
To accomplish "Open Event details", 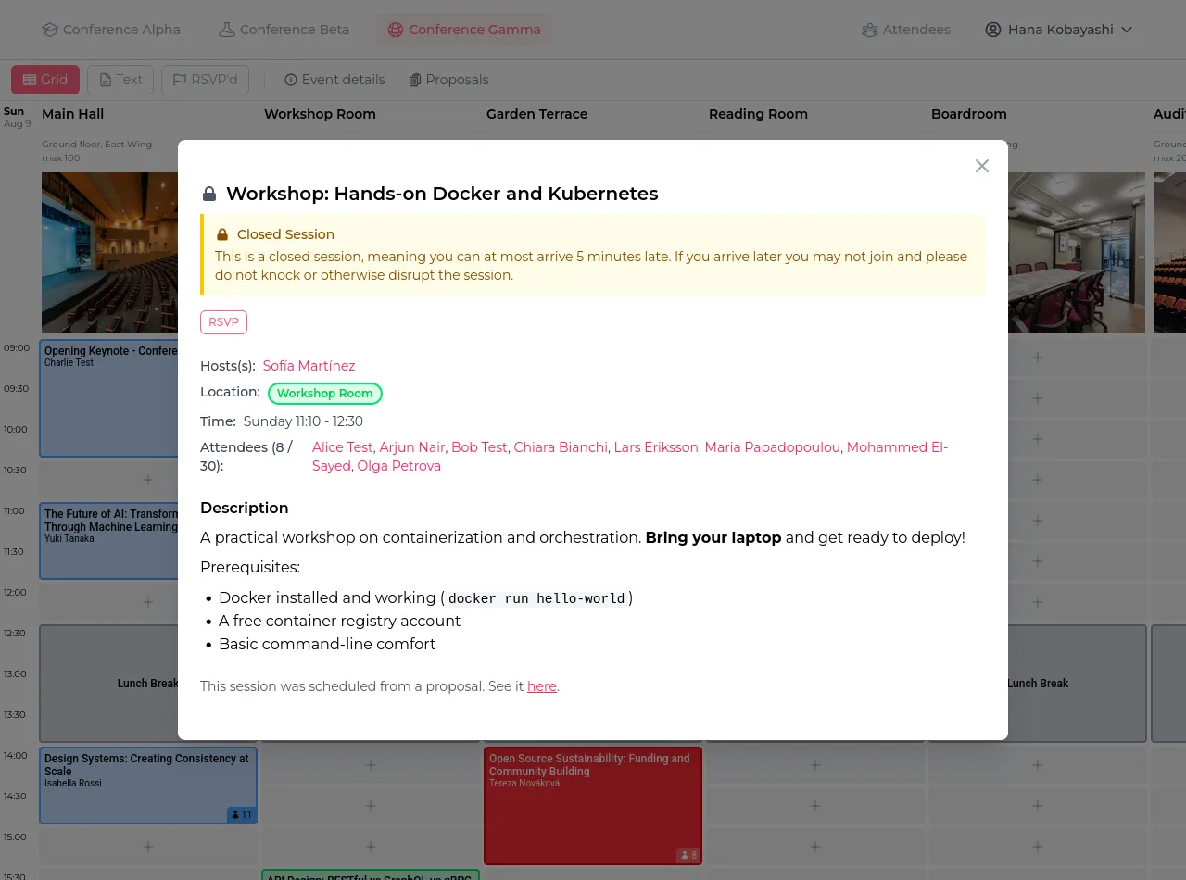I will (x=334, y=80).
